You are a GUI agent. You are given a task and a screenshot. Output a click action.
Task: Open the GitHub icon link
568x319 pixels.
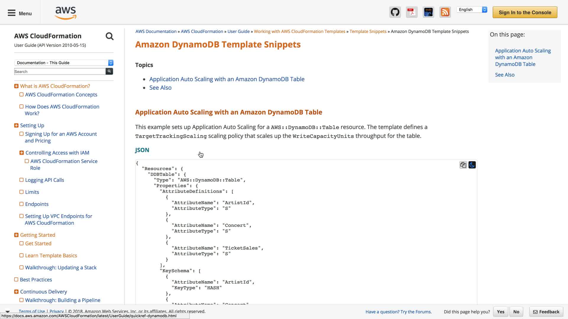click(x=395, y=12)
